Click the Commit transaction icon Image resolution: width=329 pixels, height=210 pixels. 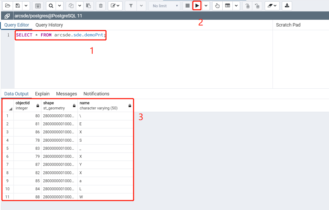click(x=248, y=5)
